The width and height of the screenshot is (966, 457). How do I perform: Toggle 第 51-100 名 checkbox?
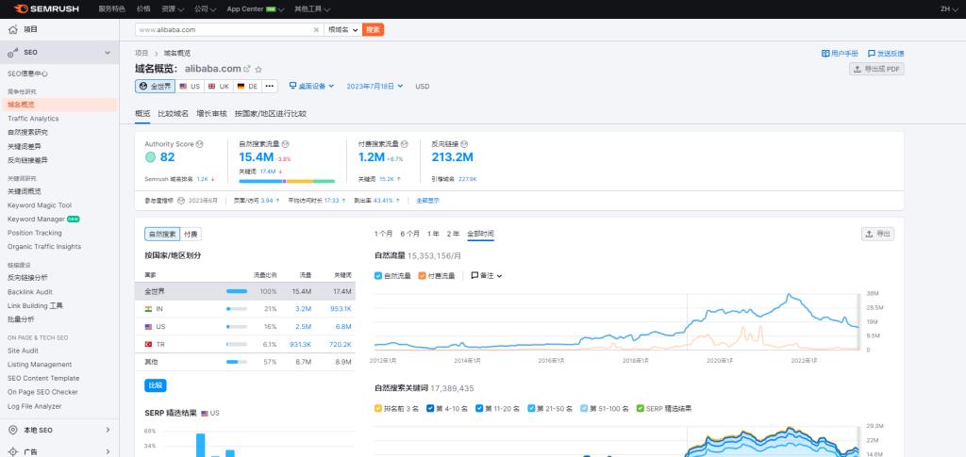[584, 408]
